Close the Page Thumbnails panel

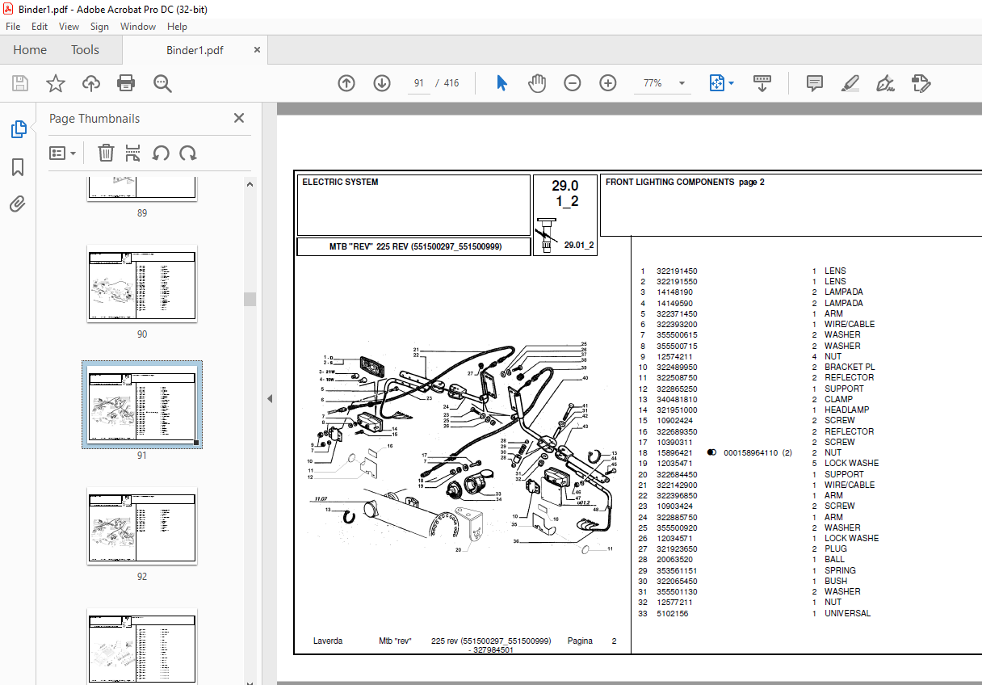pyautogui.click(x=239, y=118)
